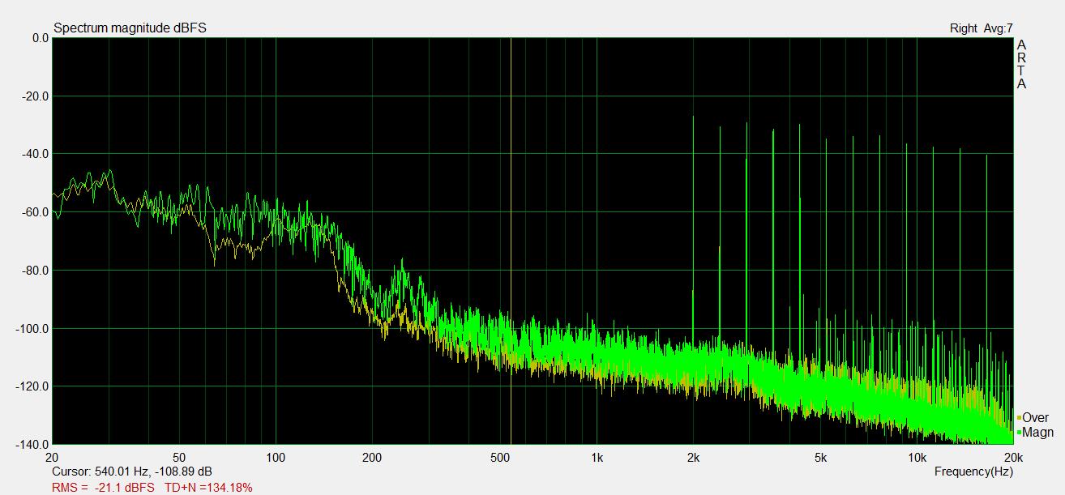The image size is (1065, 495).
Task: Click the yellow cursor line at 540 Hz
Action: click(511, 241)
